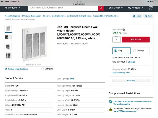
Task: Tap the Wi-Fi status icon
Action: click(x=148, y=1)
